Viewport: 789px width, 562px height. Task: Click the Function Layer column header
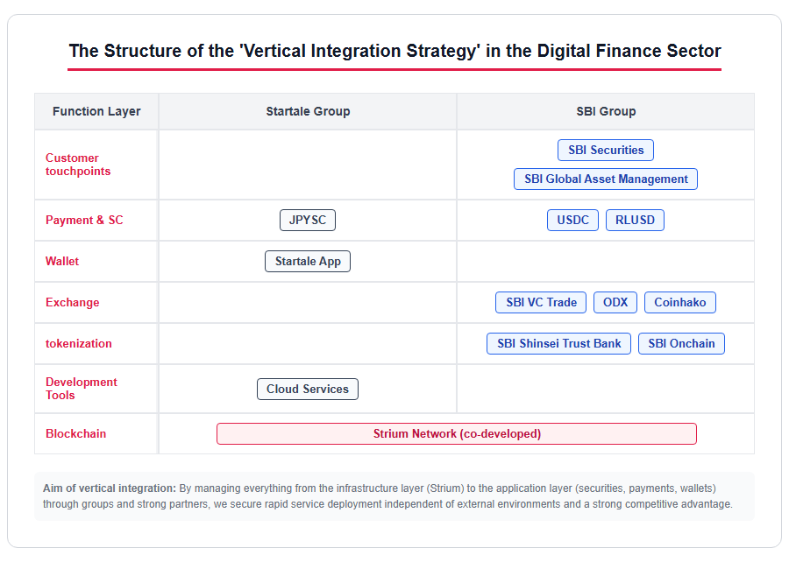click(x=96, y=111)
